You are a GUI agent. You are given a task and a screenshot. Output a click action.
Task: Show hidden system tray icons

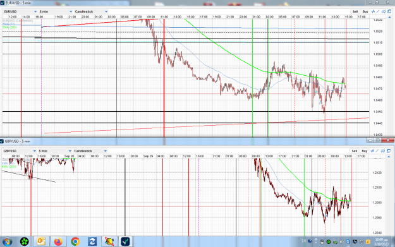pyautogui.click(x=316, y=240)
